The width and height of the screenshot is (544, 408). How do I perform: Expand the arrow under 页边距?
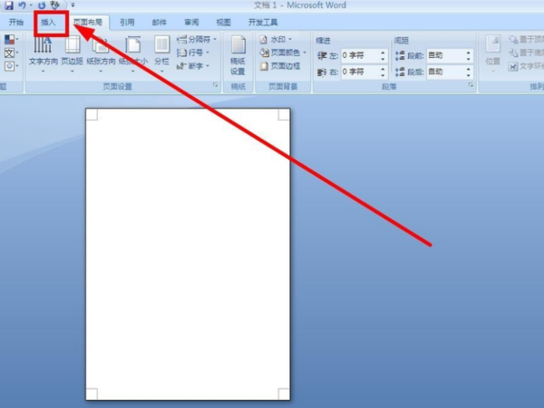click(73, 72)
